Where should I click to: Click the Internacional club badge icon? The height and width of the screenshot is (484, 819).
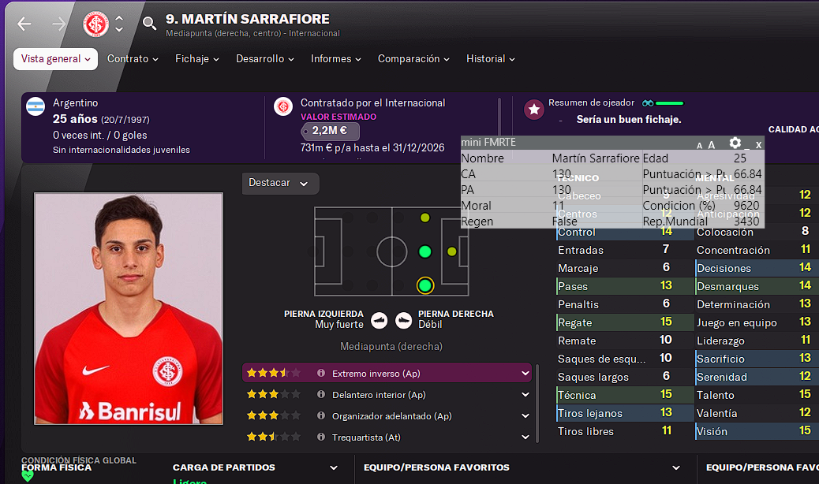pyautogui.click(x=96, y=24)
